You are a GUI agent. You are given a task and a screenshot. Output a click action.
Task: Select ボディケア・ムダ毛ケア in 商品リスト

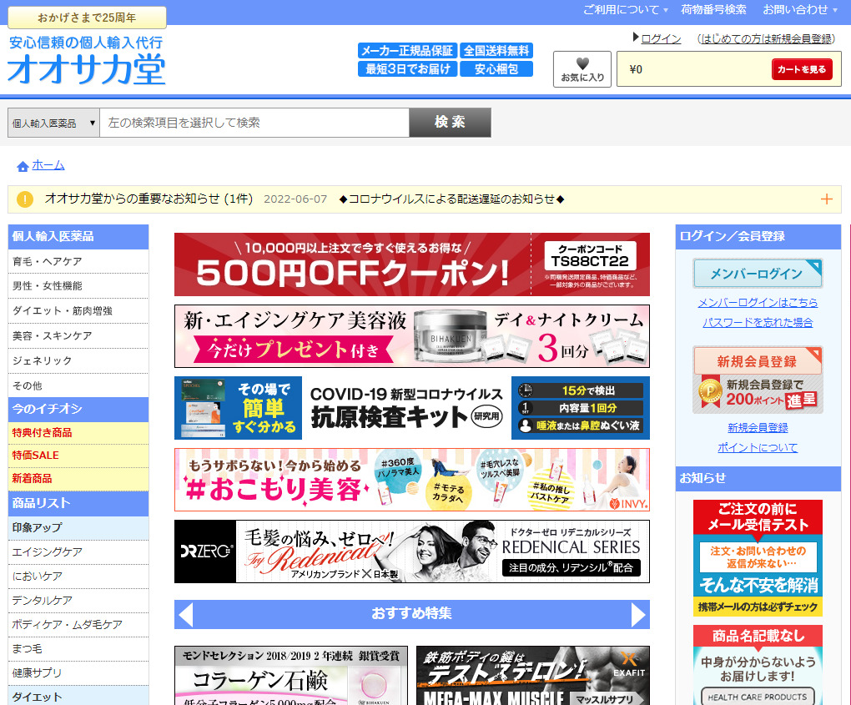(x=78, y=625)
